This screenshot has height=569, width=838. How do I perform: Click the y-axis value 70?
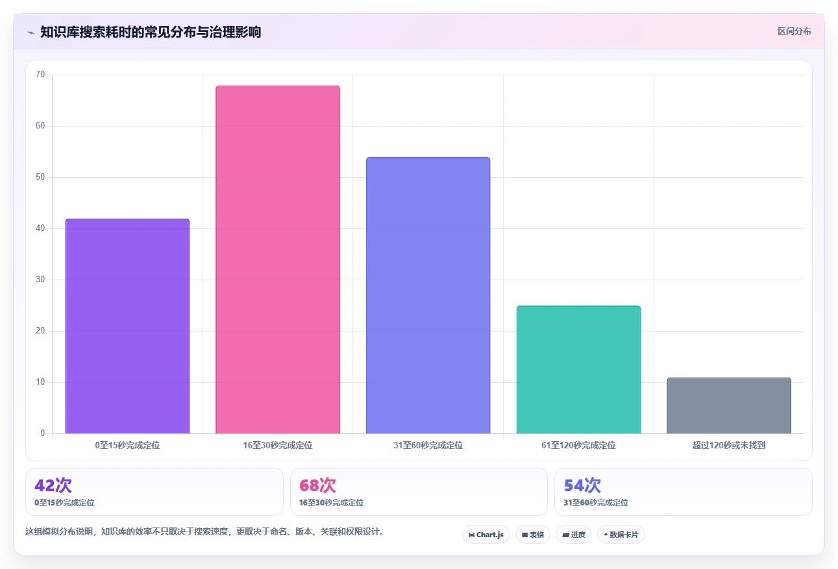40,75
